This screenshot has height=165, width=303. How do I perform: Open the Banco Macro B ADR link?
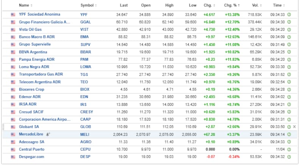[x=36, y=37]
